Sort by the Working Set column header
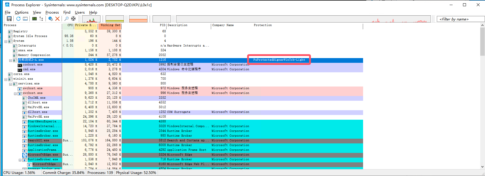 coord(110,25)
